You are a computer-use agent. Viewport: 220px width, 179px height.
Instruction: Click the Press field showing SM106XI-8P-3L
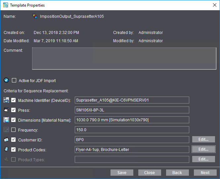coord(132,110)
